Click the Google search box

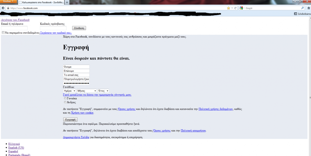point(272,8)
